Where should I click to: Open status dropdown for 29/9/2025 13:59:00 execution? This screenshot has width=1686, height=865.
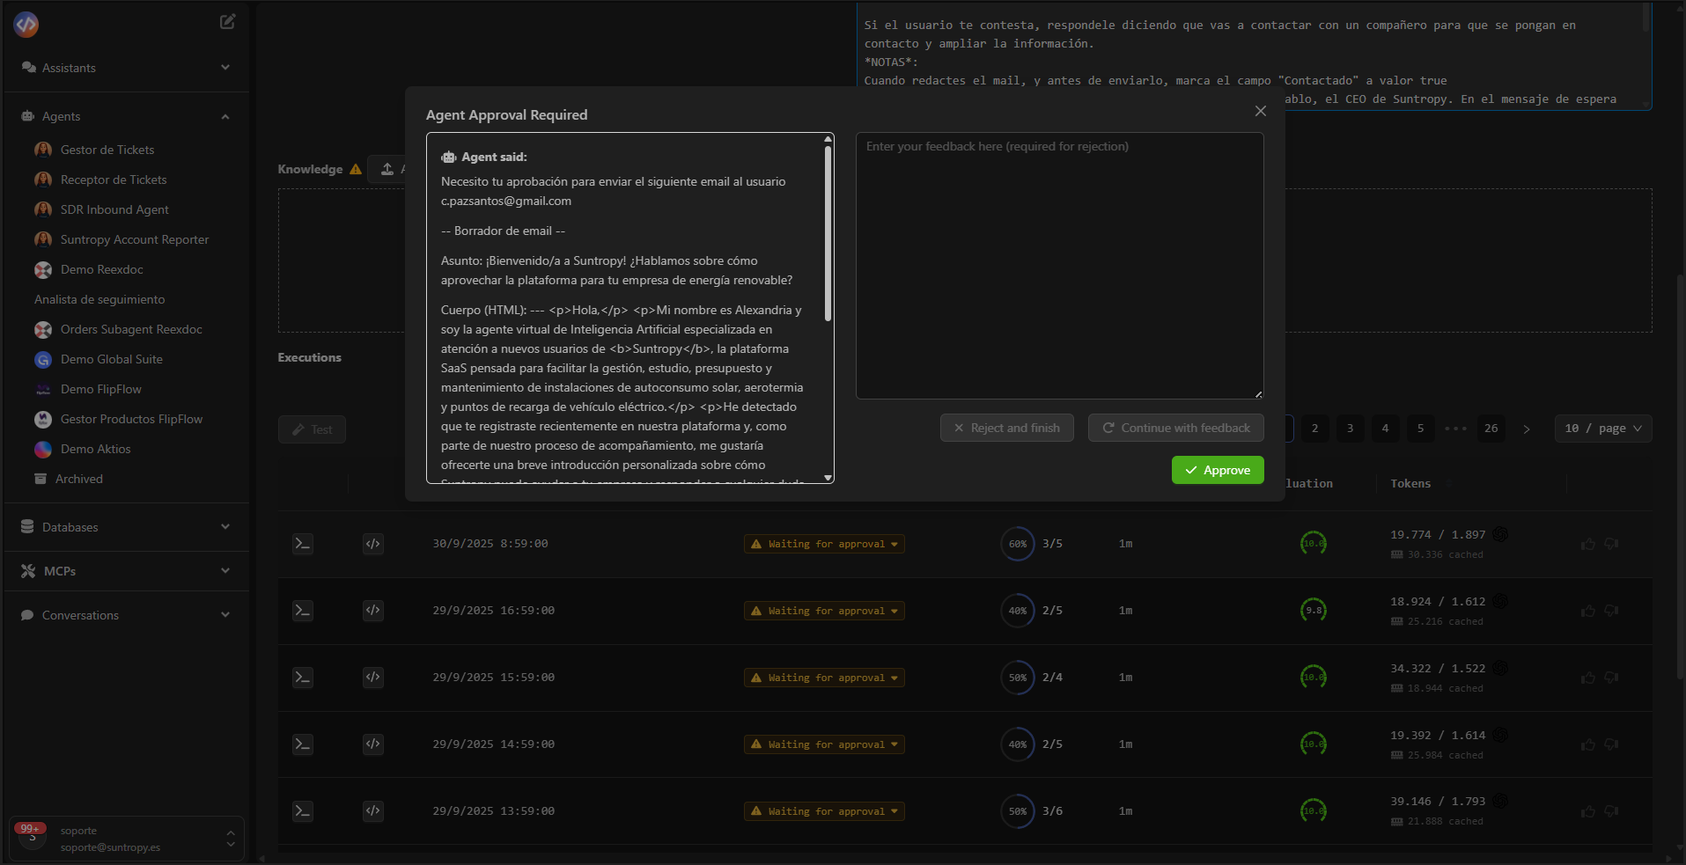pos(824,811)
